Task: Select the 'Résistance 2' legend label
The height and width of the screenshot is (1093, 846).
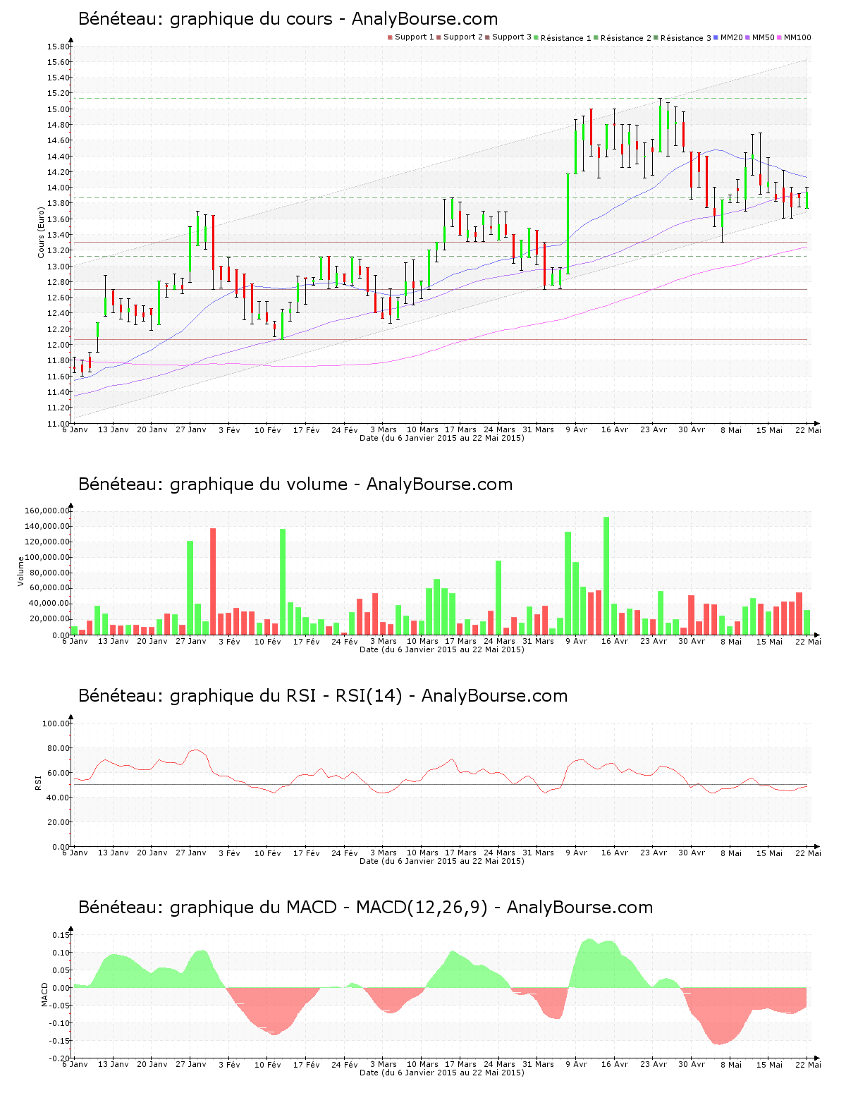Action: click(626, 38)
